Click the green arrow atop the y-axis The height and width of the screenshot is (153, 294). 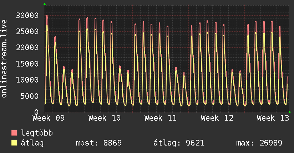point(45,4)
